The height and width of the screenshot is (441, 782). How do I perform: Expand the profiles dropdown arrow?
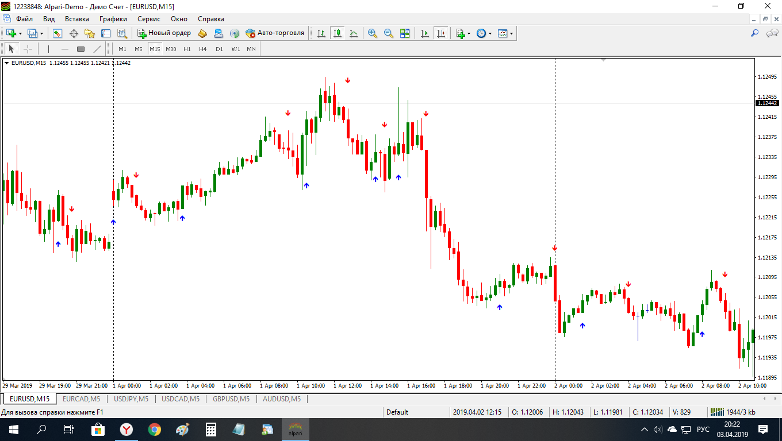[x=41, y=33]
